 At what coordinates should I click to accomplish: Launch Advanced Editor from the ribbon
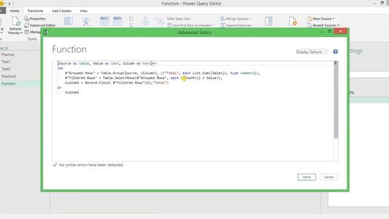40,26
